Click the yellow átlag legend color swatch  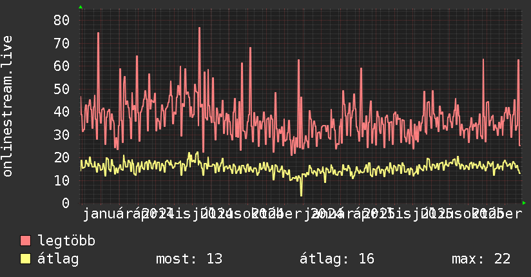click(25, 259)
